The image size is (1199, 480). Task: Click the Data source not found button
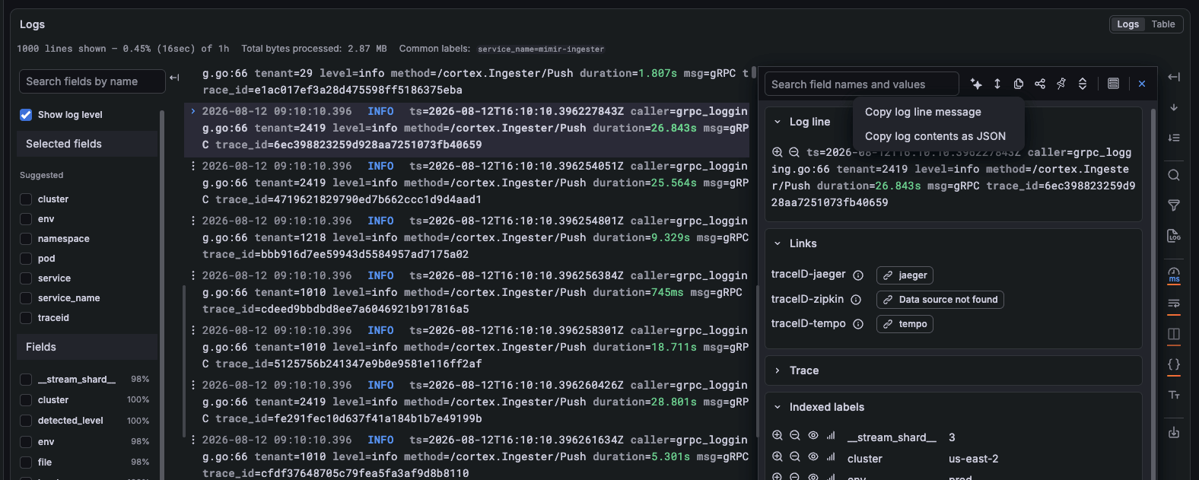point(940,300)
